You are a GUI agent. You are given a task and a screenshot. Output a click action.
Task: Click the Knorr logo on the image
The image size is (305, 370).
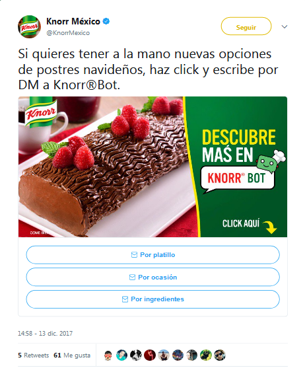pyautogui.click(x=41, y=112)
